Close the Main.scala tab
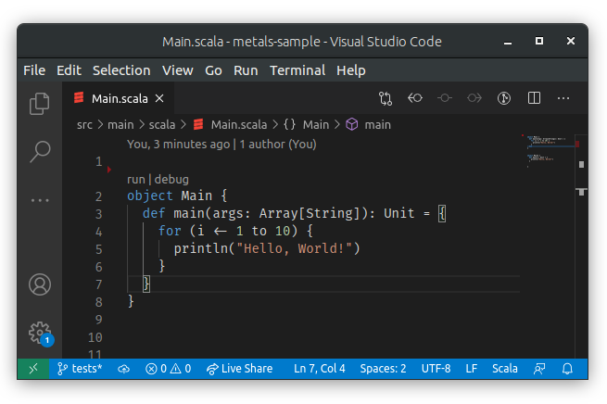Screen dimensions: 607x404 pyautogui.click(x=159, y=98)
